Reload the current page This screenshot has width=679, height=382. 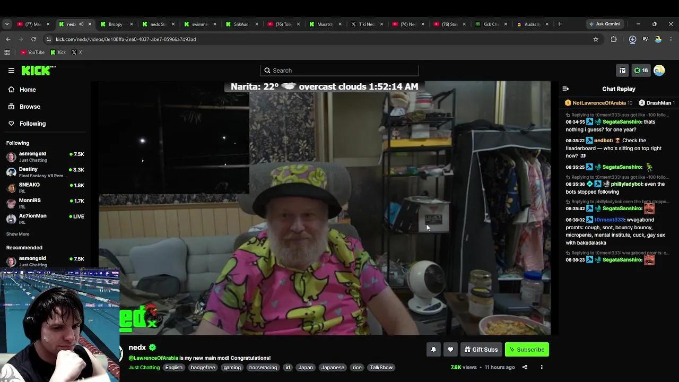pos(33,39)
